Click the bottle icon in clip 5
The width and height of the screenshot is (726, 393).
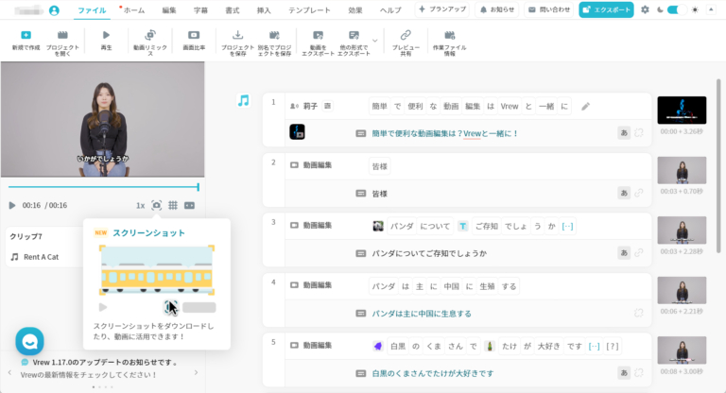pyautogui.click(x=490, y=346)
